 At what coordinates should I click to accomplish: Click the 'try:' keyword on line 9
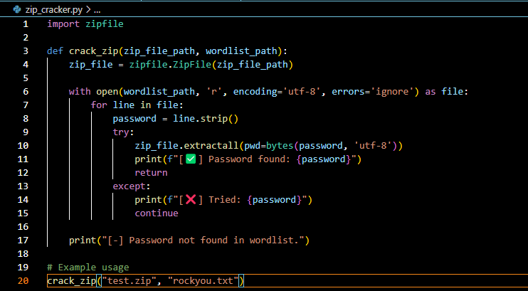[124, 132]
